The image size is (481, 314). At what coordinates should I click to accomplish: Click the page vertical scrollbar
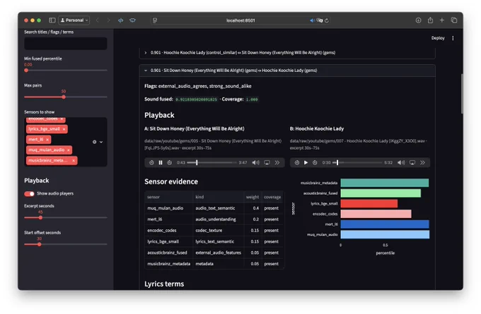(x=462, y=94)
